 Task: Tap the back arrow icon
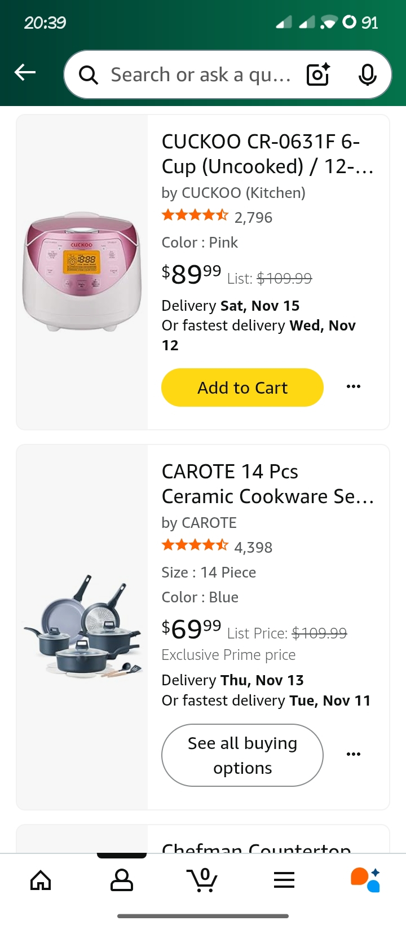click(25, 73)
